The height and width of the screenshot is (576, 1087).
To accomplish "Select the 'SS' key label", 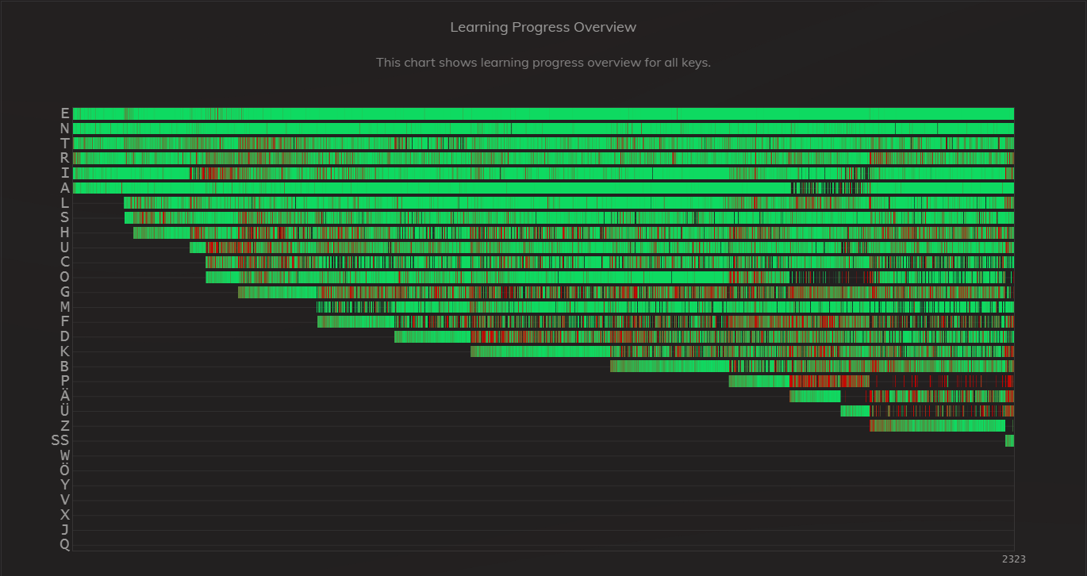I will [x=60, y=440].
